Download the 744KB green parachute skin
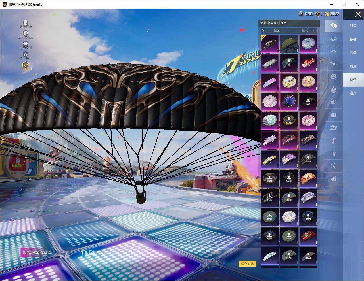This screenshot has height=281, width=364. coord(289,236)
